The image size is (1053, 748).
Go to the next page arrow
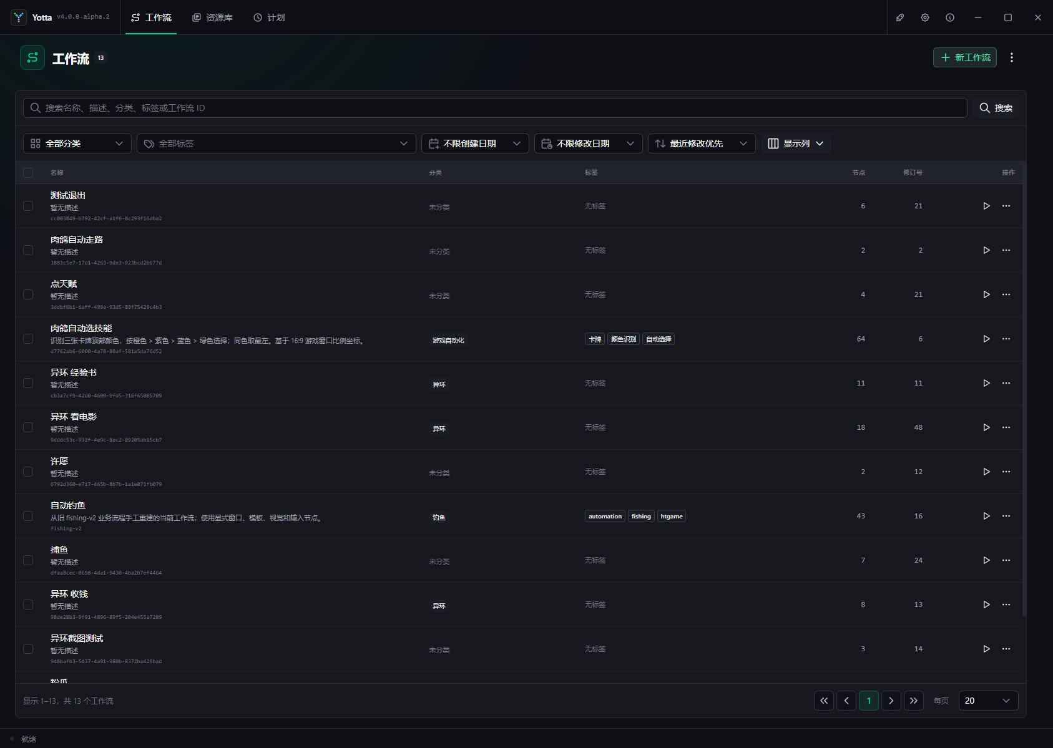coord(891,701)
